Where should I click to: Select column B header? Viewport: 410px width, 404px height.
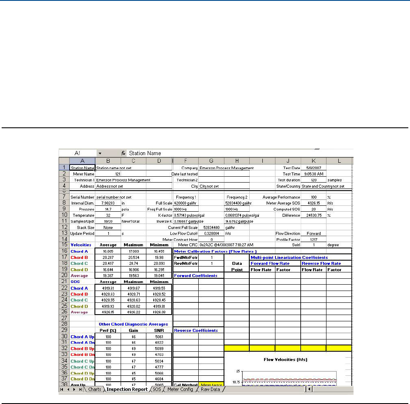pyautogui.click(x=108, y=161)
